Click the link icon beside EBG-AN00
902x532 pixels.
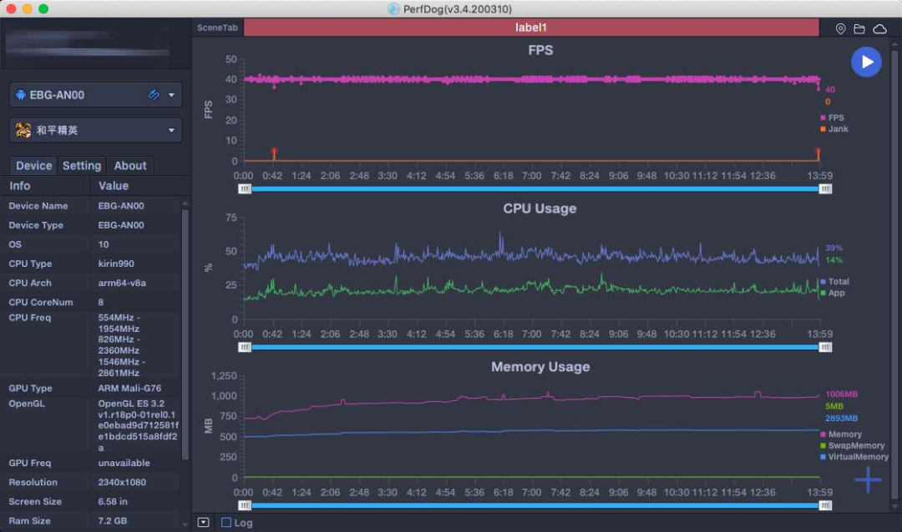pos(154,95)
